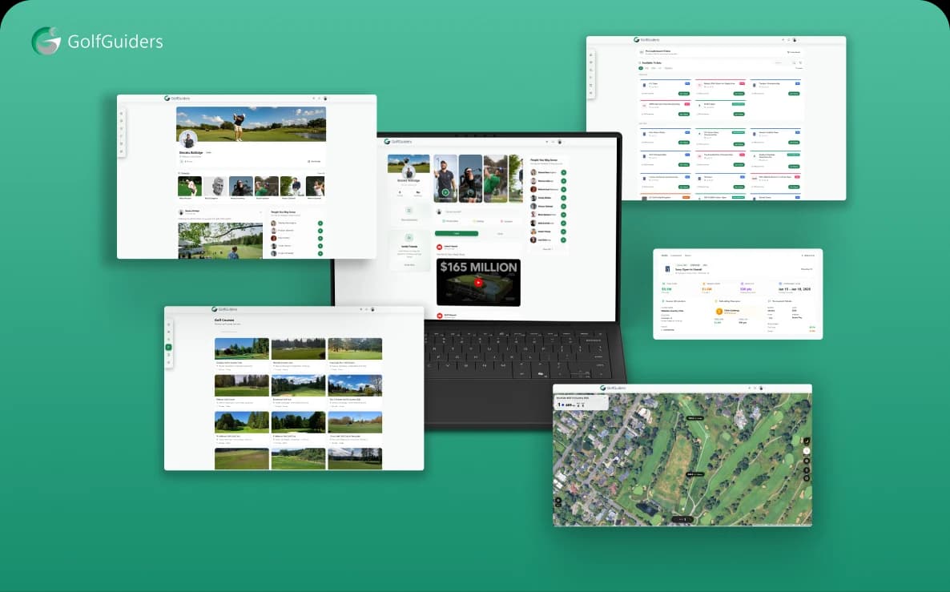The height and width of the screenshot is (592, 950).
Task: Open second story thumbnail in laptop feed
Action: [x=470, y=178]
